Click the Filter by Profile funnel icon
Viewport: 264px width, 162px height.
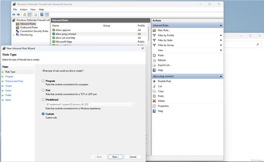(x=154, y=35)
